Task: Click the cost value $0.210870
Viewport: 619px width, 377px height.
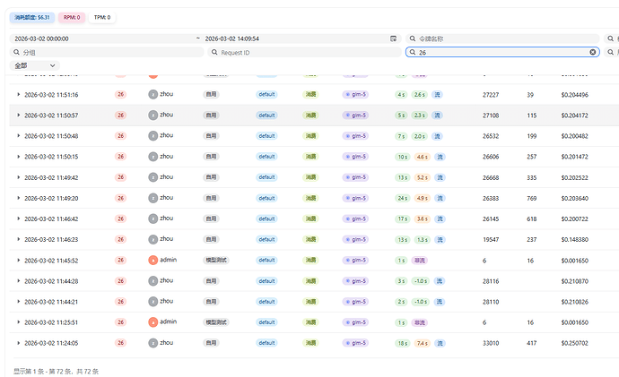Action: tap(574, 281)
